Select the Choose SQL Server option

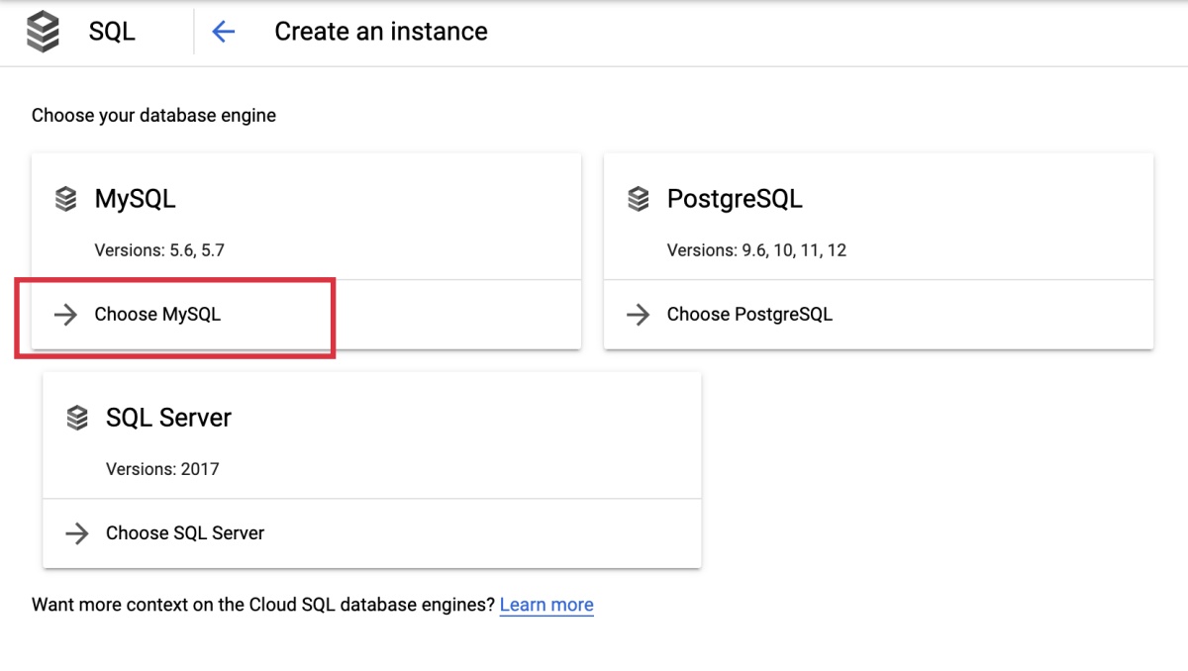[184, 532]
